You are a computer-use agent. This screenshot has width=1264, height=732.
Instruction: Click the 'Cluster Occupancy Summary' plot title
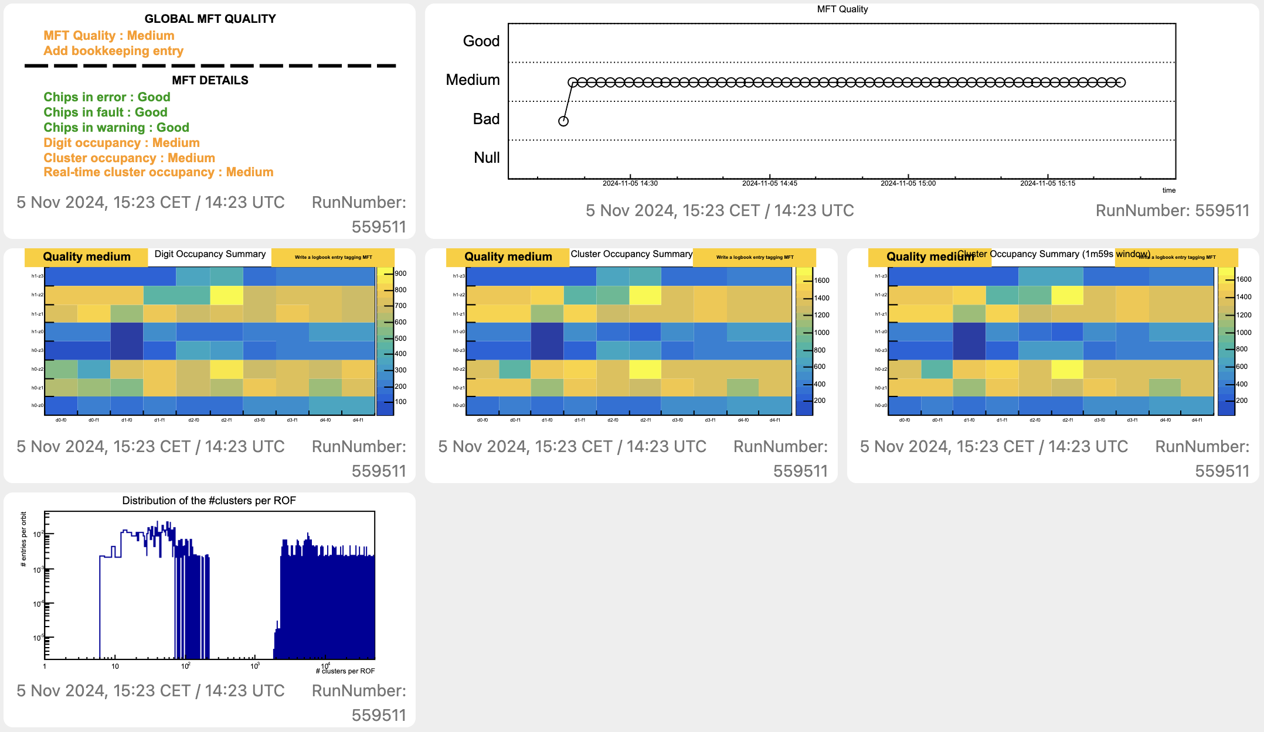(631, 254)
